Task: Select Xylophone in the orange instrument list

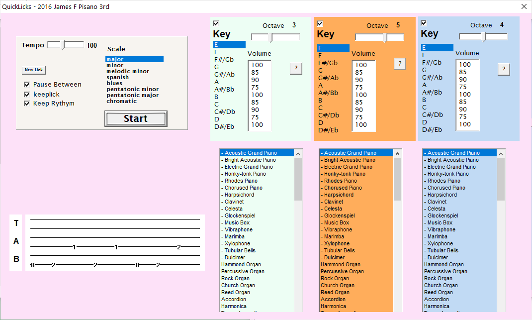Action: [x=356, y=243]
